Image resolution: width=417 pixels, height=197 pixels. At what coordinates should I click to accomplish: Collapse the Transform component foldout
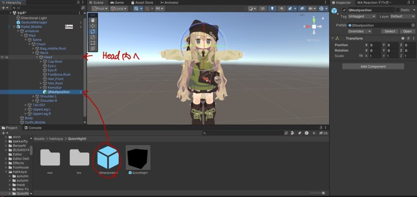click(332, 38)
